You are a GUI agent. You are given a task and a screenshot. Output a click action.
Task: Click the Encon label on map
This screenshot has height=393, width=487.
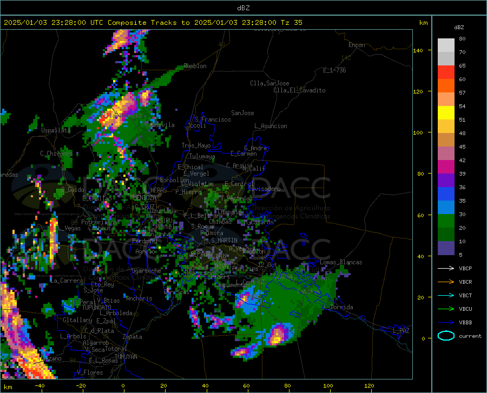coord(357,45)
